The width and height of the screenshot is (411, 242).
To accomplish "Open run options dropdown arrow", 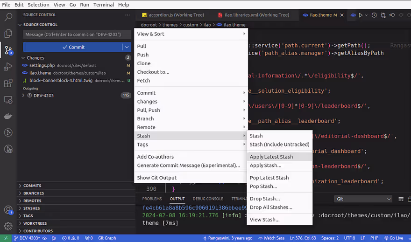I will pyautogui.click(x=366, y=15).
